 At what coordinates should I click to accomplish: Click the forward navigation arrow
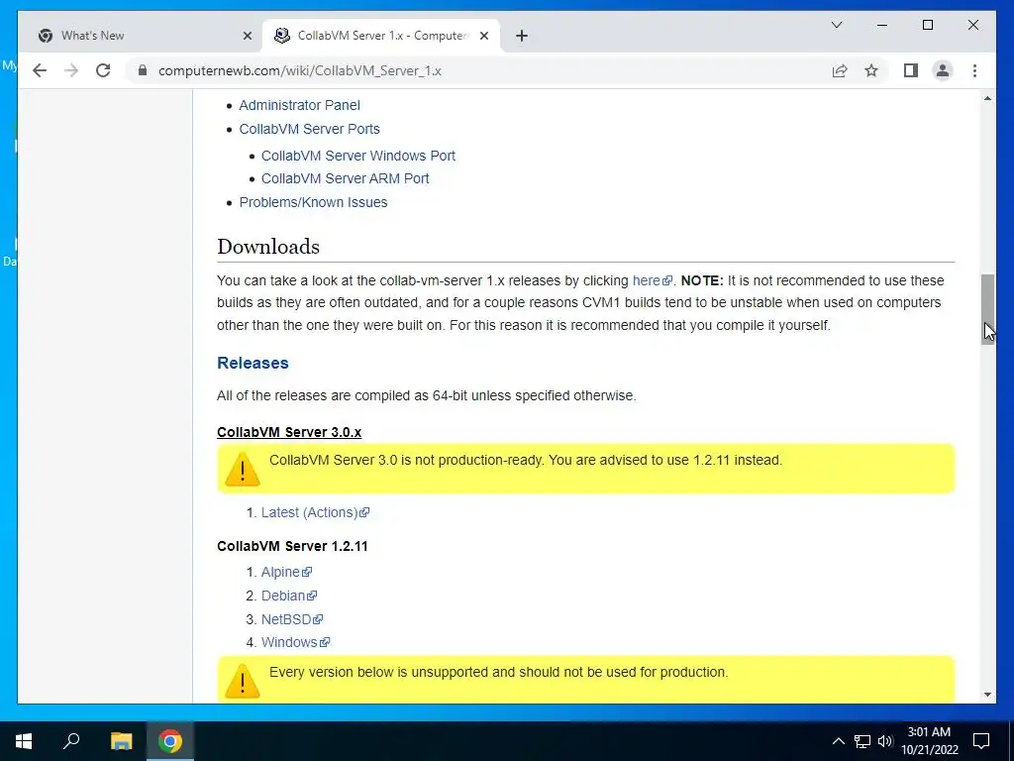[x=71, y=70]
